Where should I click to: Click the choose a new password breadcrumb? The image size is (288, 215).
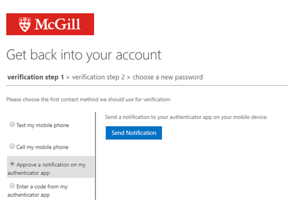tap(168, 77)
